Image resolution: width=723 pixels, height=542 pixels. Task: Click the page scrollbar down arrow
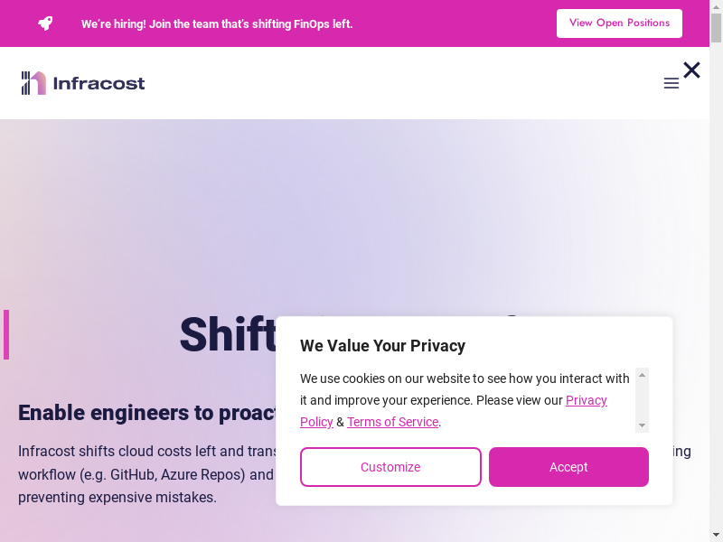(x=717, y=536)
